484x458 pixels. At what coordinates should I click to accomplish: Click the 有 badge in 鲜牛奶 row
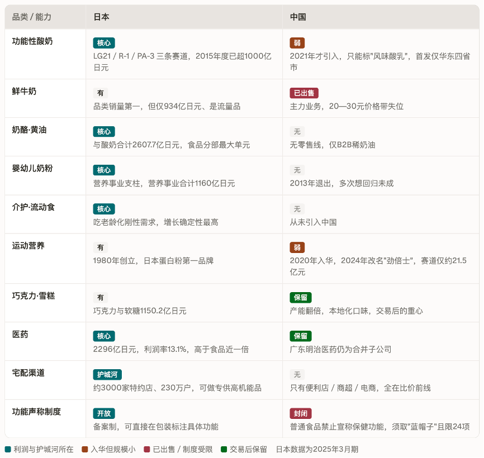pos(101,93)
